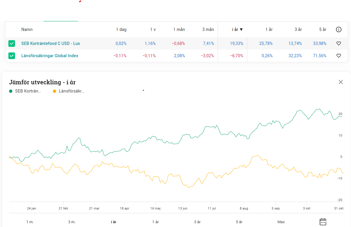Toggle the Länsförsäkr… legend series
351x227 pixels.
69,91
